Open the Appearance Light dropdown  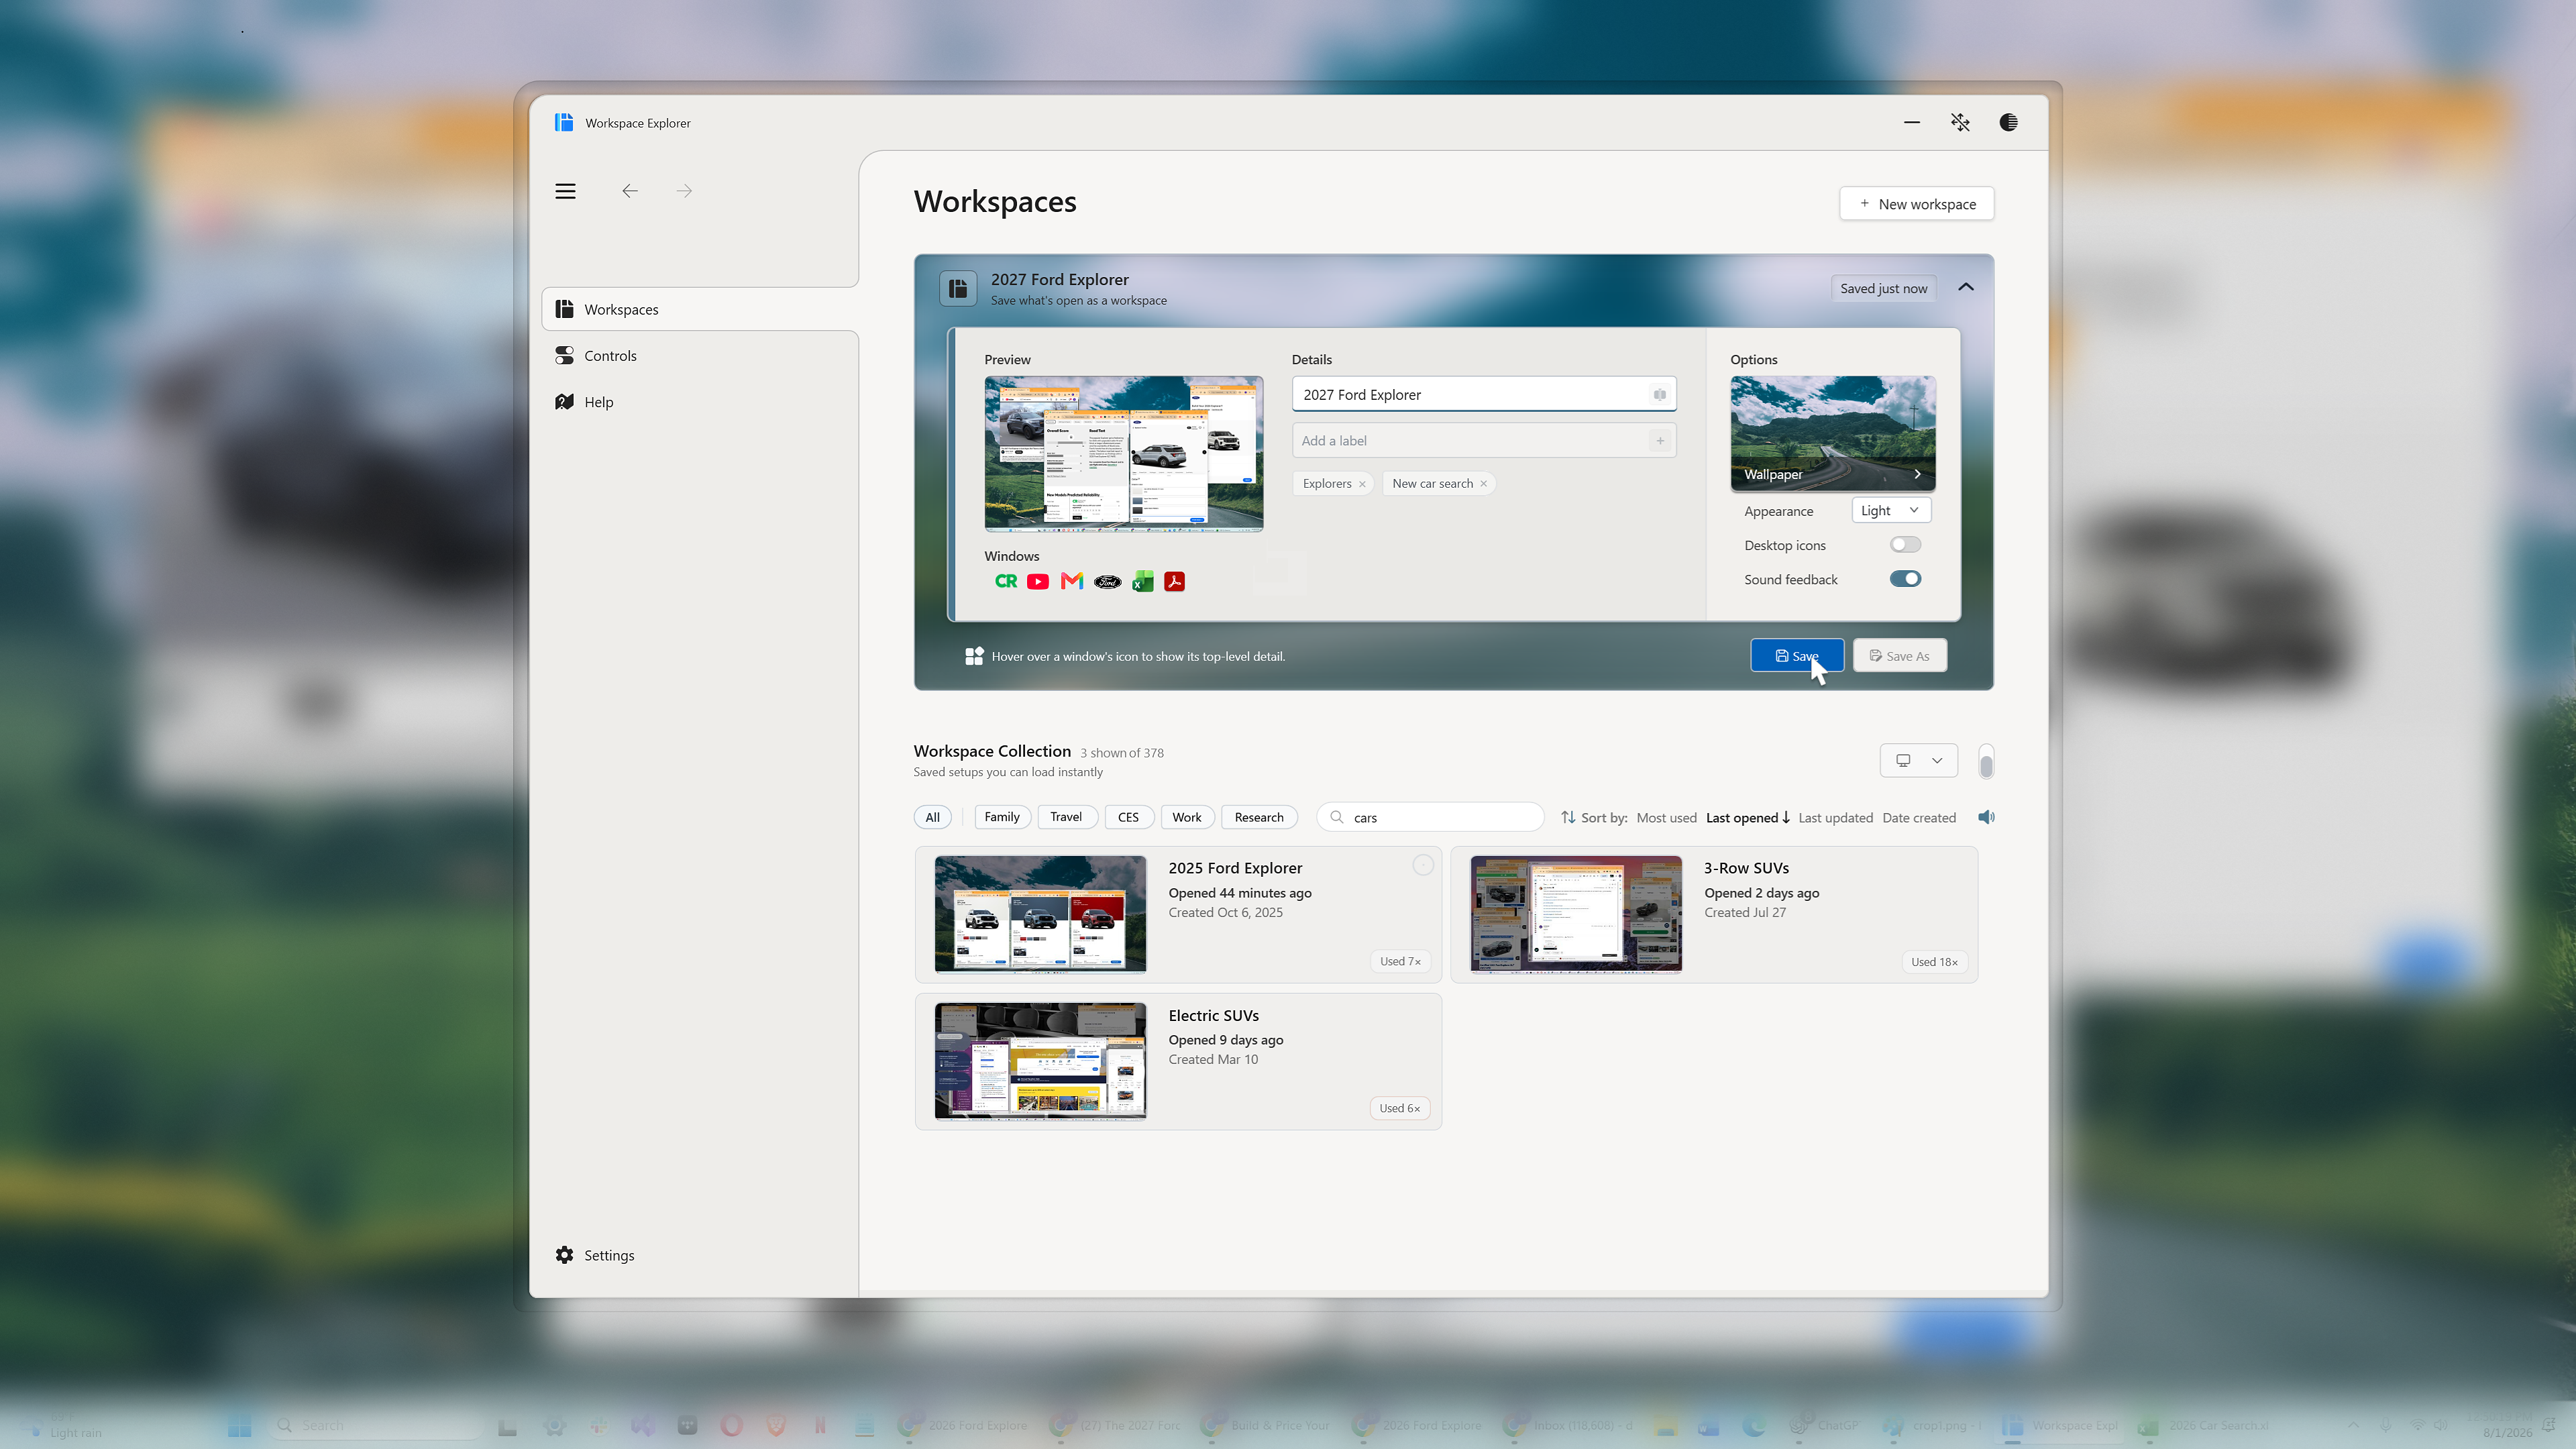click(1891, 510)
